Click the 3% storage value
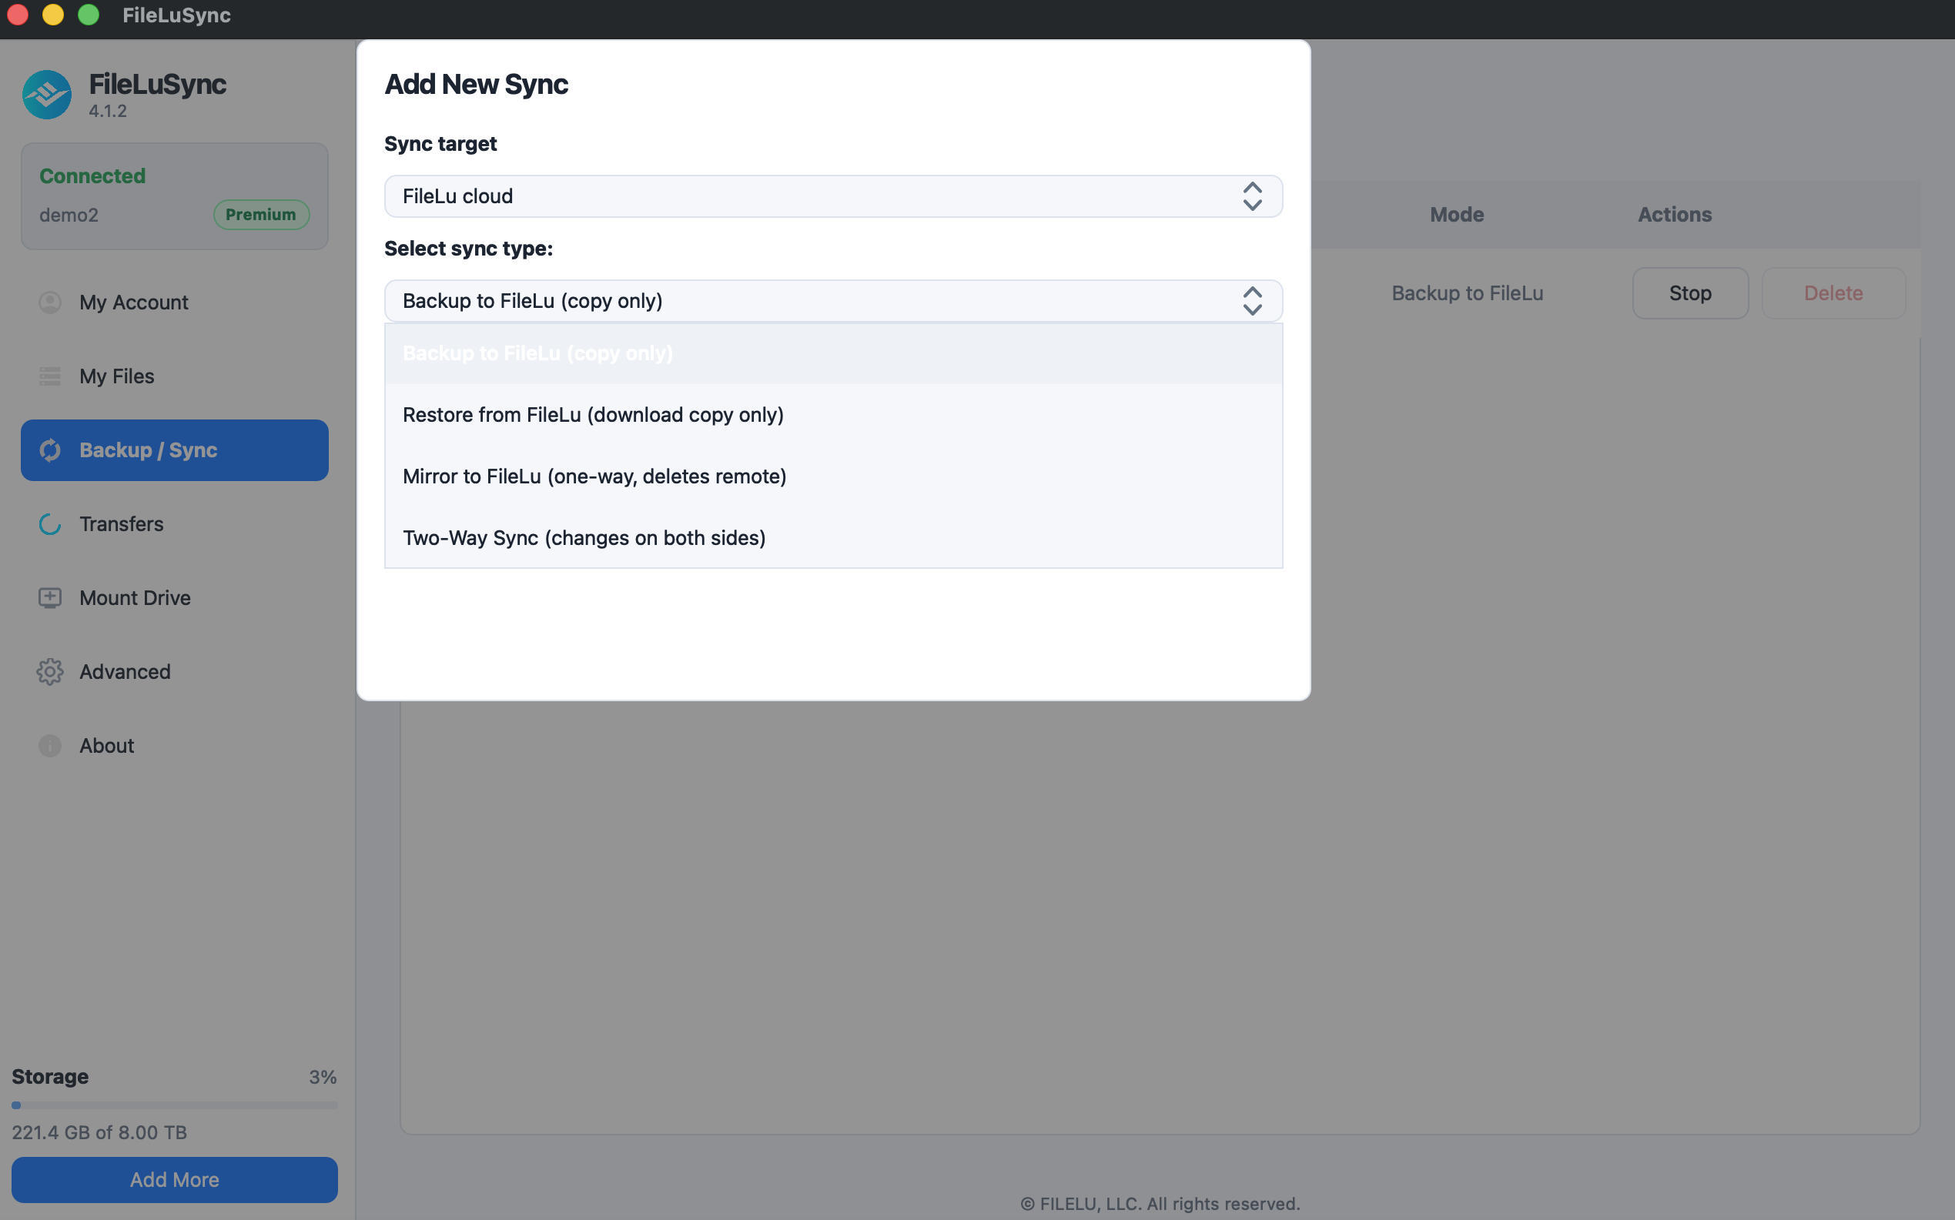The width and height of the screenshot is (1955, 1220). [322, 1077]
